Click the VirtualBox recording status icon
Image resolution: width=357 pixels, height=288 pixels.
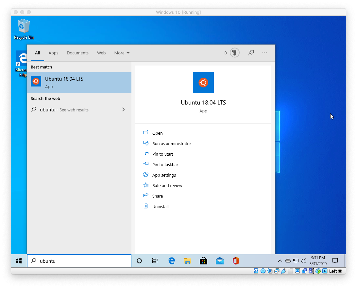(304, 271)
